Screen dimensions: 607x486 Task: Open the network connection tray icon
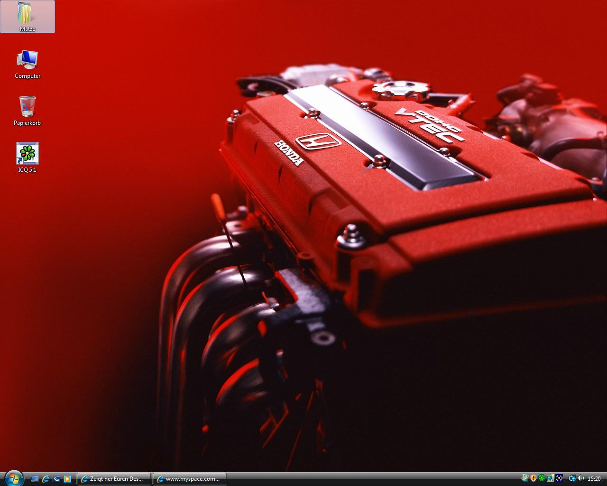coord(572,478)
